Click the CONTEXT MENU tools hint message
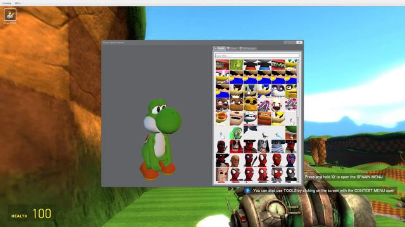The width and height of the screenshot is (405, 227). coord(323,190)
